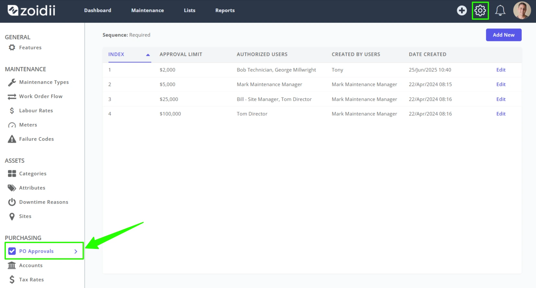Click the 'Tom Director' authorized users cell
The width and height of the screenshot is (536, 288).
tap(252, 114)
